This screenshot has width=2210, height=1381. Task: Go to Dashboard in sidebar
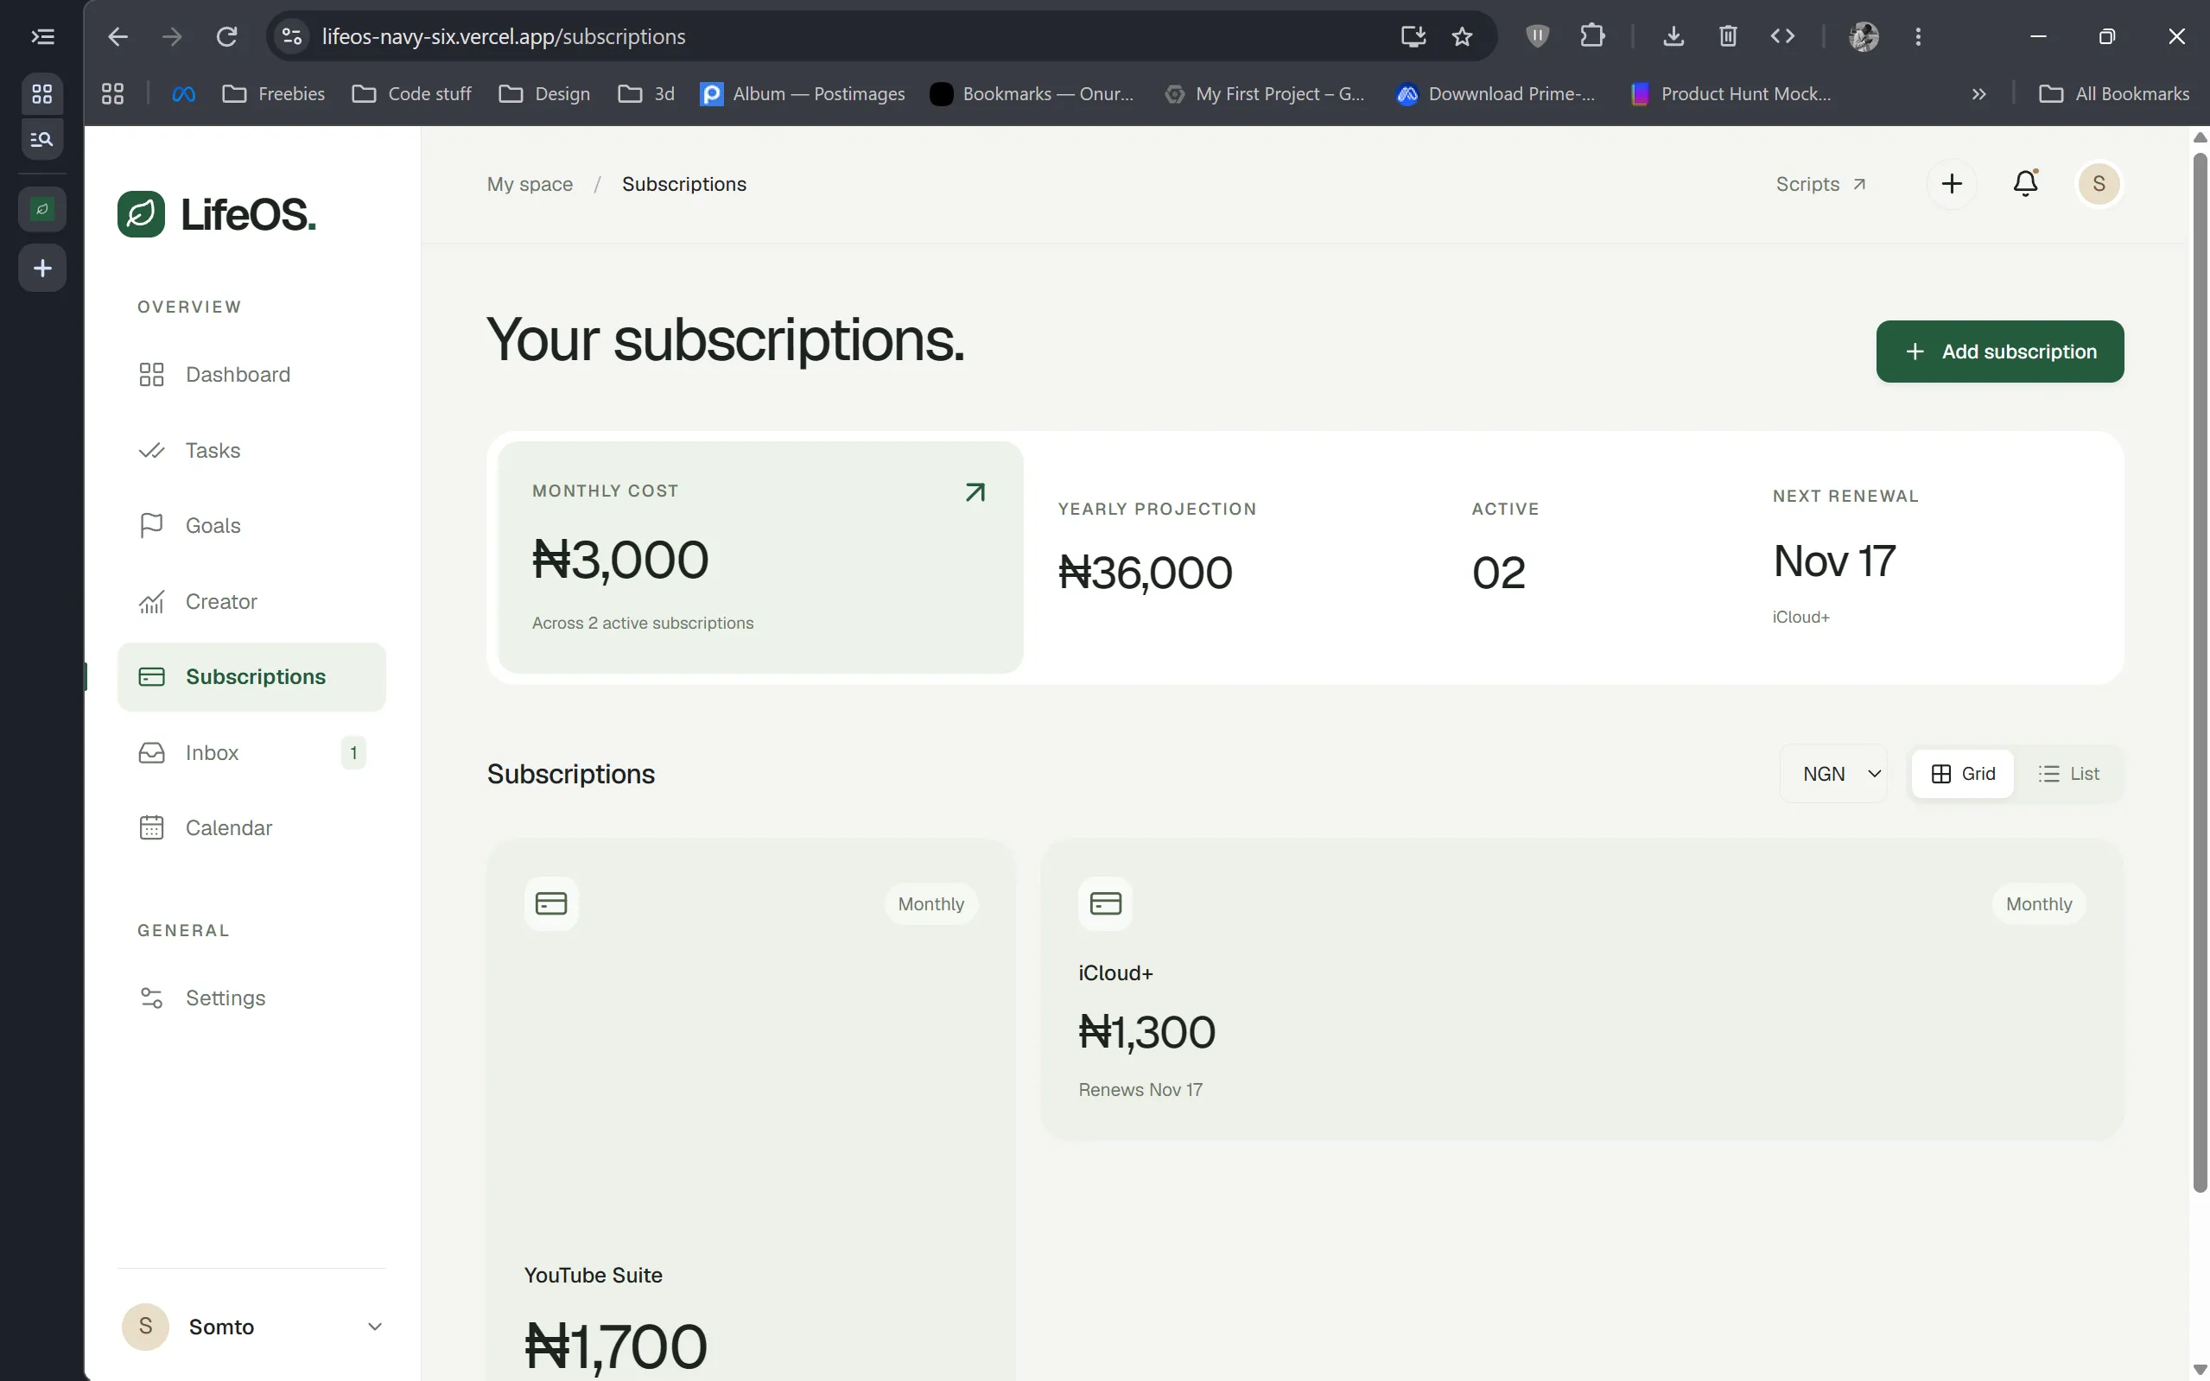(252, 375)
